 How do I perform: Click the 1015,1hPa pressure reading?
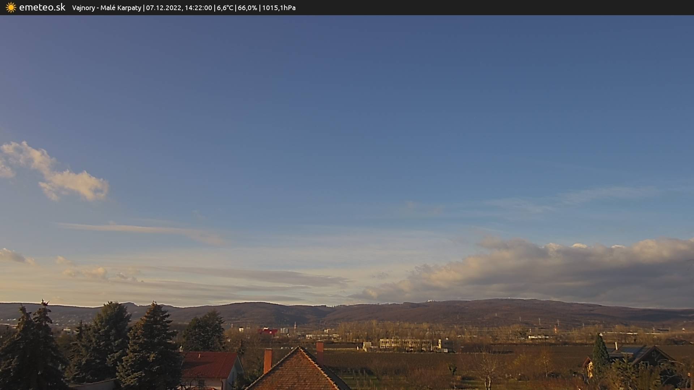[x=279, y=8]
